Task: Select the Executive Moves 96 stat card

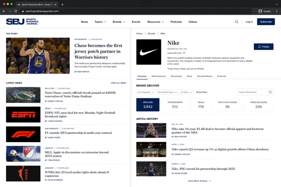Action: pyautogui.click(x=228, y=105)
